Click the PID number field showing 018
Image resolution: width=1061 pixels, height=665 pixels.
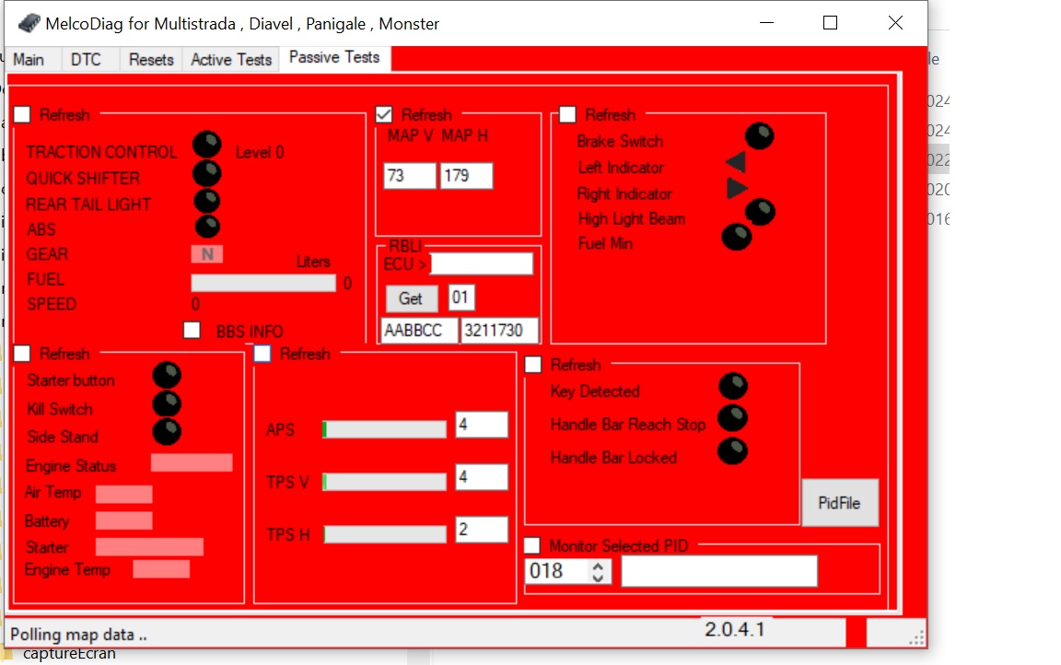558,572
